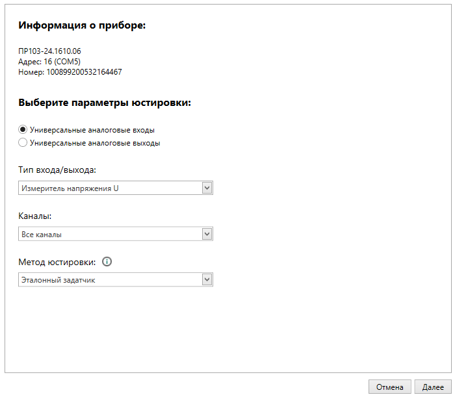Click the Каналы field label
Viewport: 455px width, 397px height.
tap(35, 216)
